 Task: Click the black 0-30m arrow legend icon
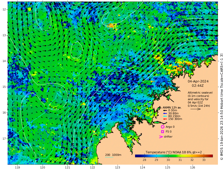(165, 111)
